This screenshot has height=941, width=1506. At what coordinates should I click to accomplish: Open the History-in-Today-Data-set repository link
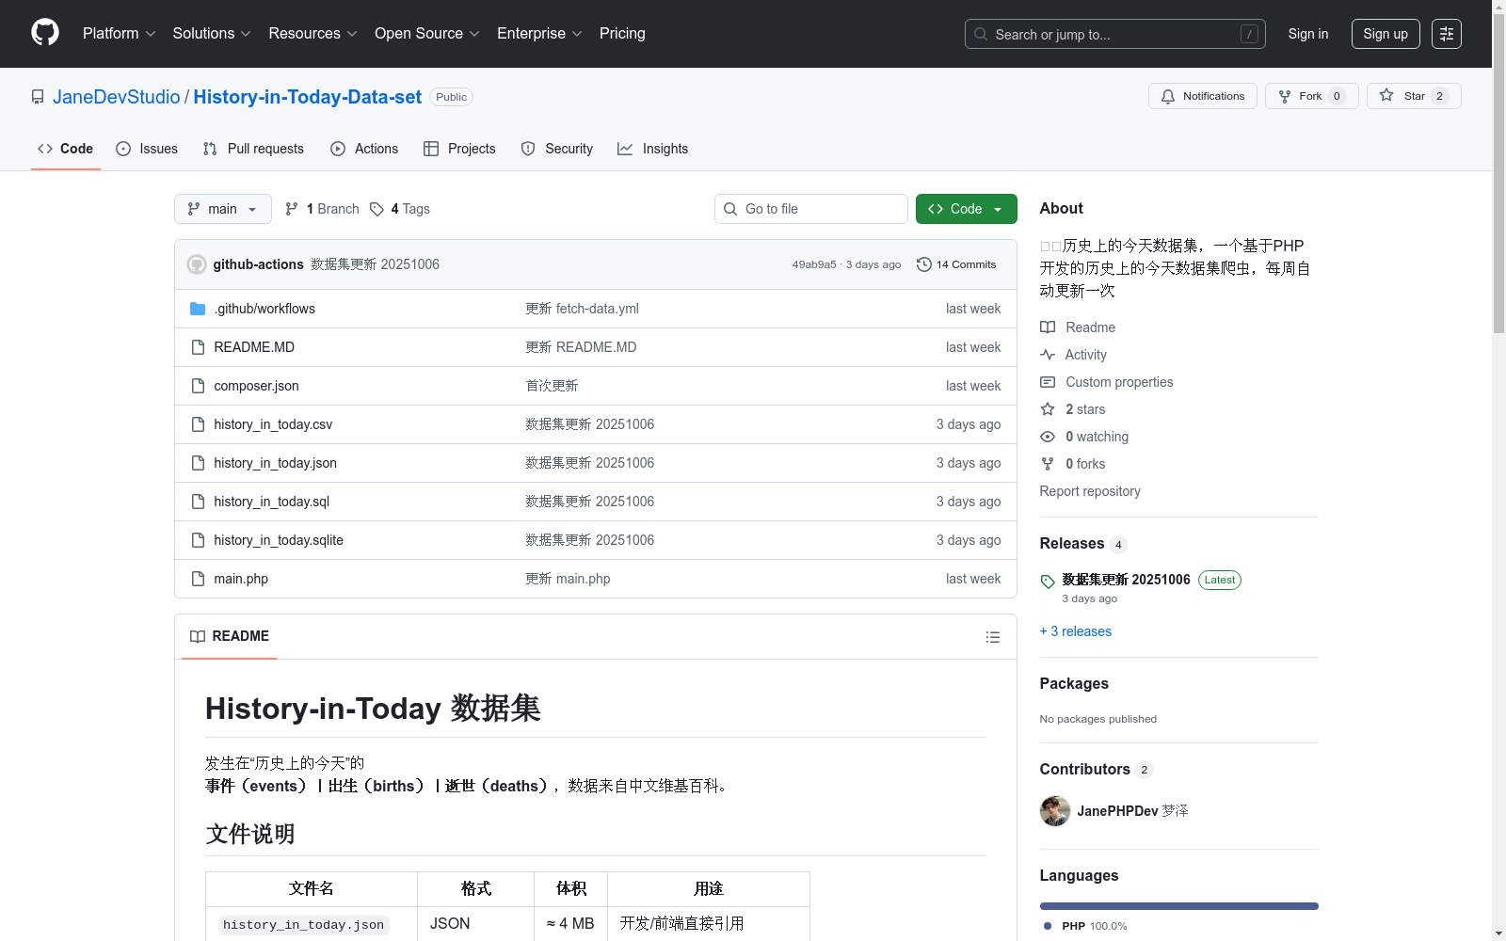pyautogui.click(x=308, y=97)
